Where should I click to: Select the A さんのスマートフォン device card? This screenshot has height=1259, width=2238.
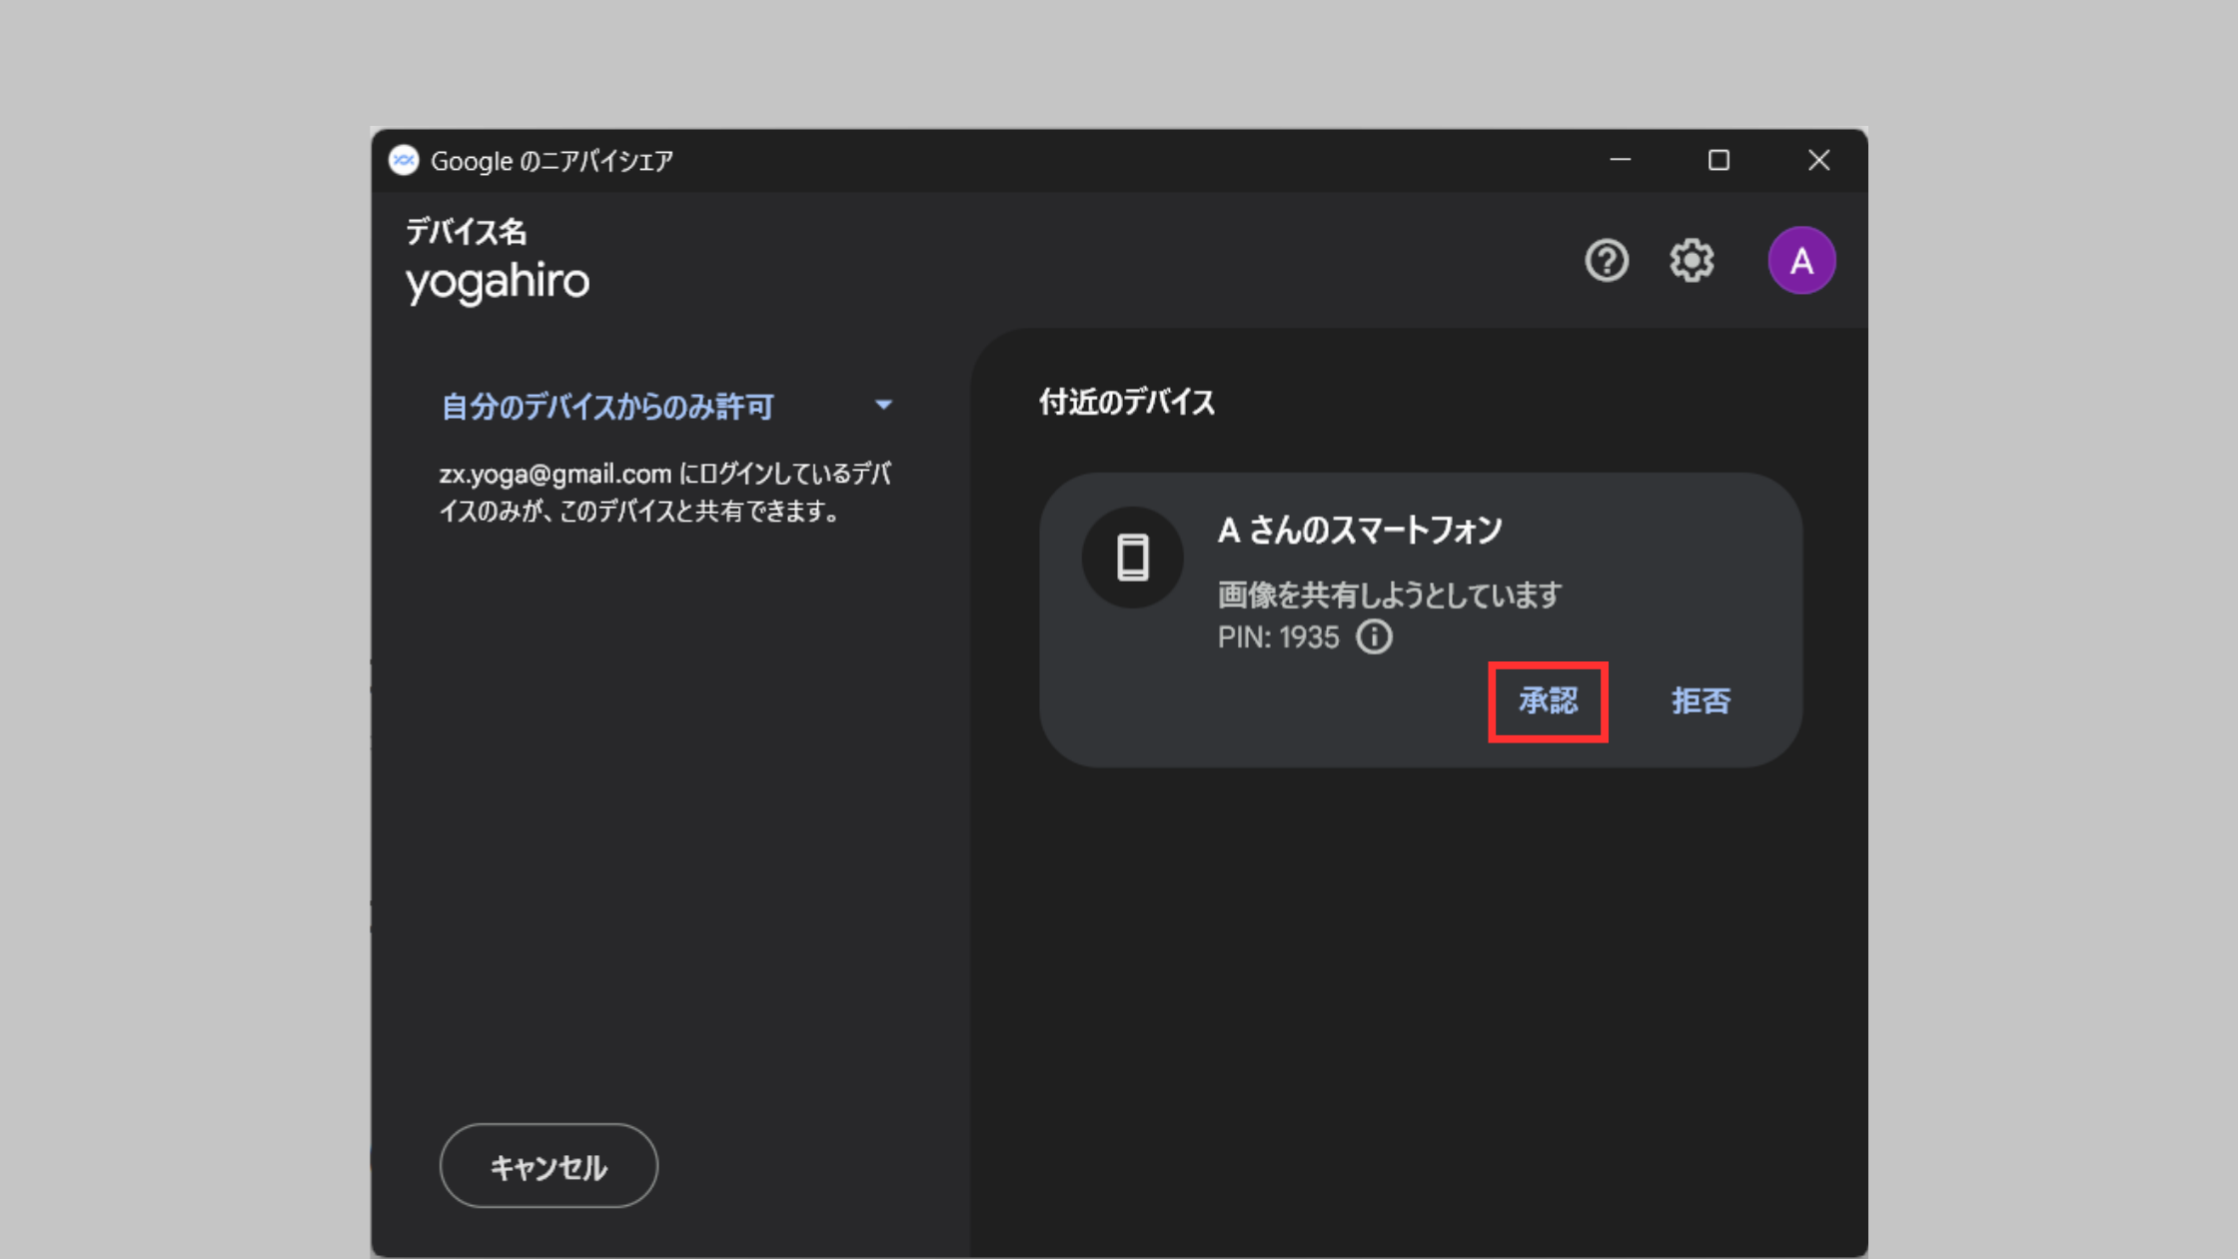point(1419,615)
